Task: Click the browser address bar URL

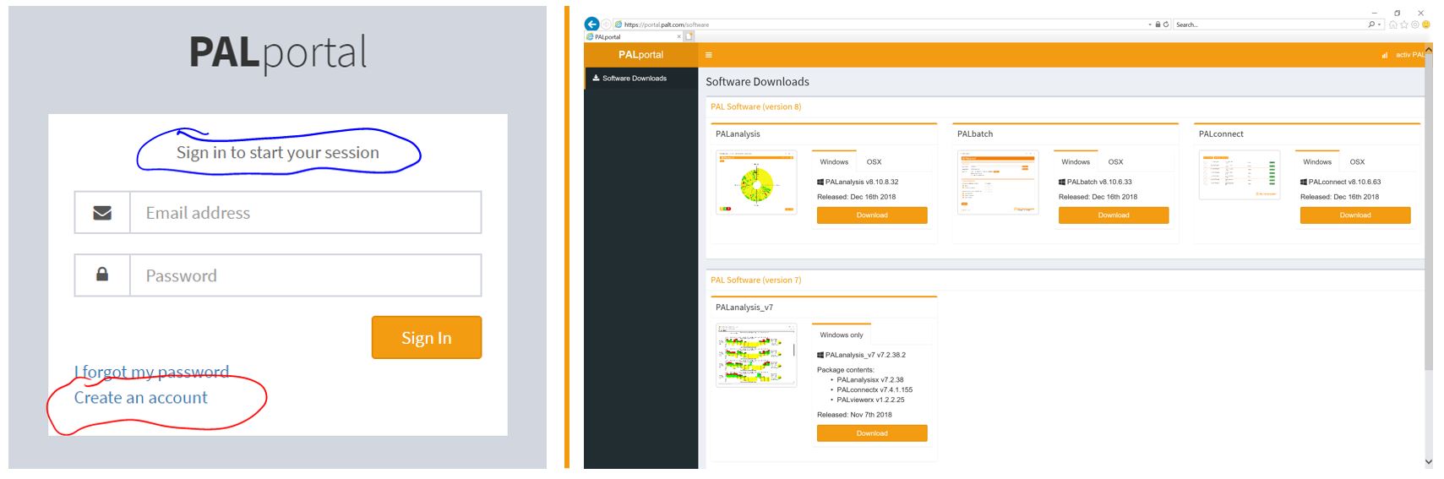Action: [667, 24]
